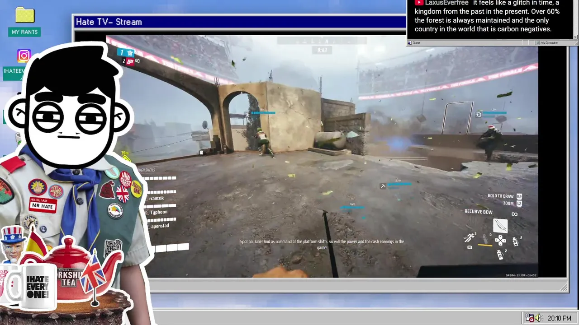This screenshot has width=579, height=325.
Task: Open the Instagram desktop icon
Action: tap(24, 56)
